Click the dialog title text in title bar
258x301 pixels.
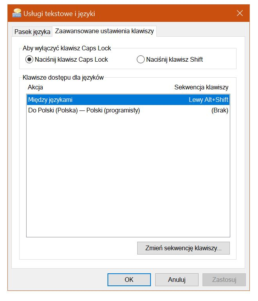click(59, 14)
